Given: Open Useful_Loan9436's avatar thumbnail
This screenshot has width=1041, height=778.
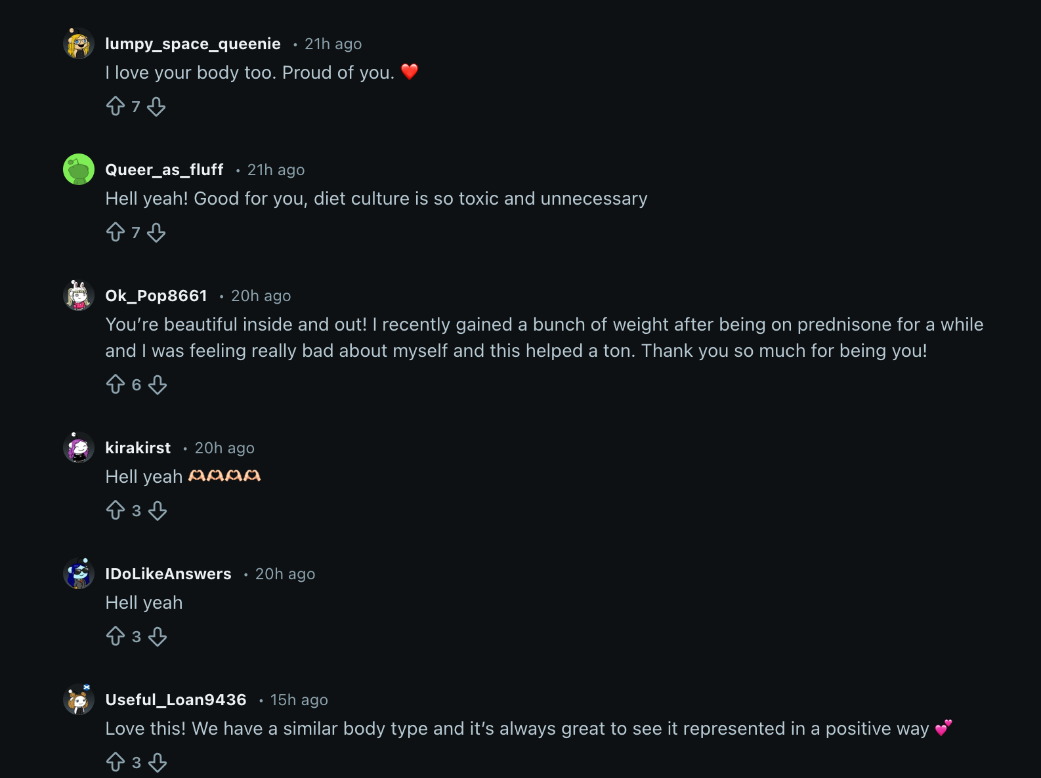Looking at the screenshot, I should (79, 700).
